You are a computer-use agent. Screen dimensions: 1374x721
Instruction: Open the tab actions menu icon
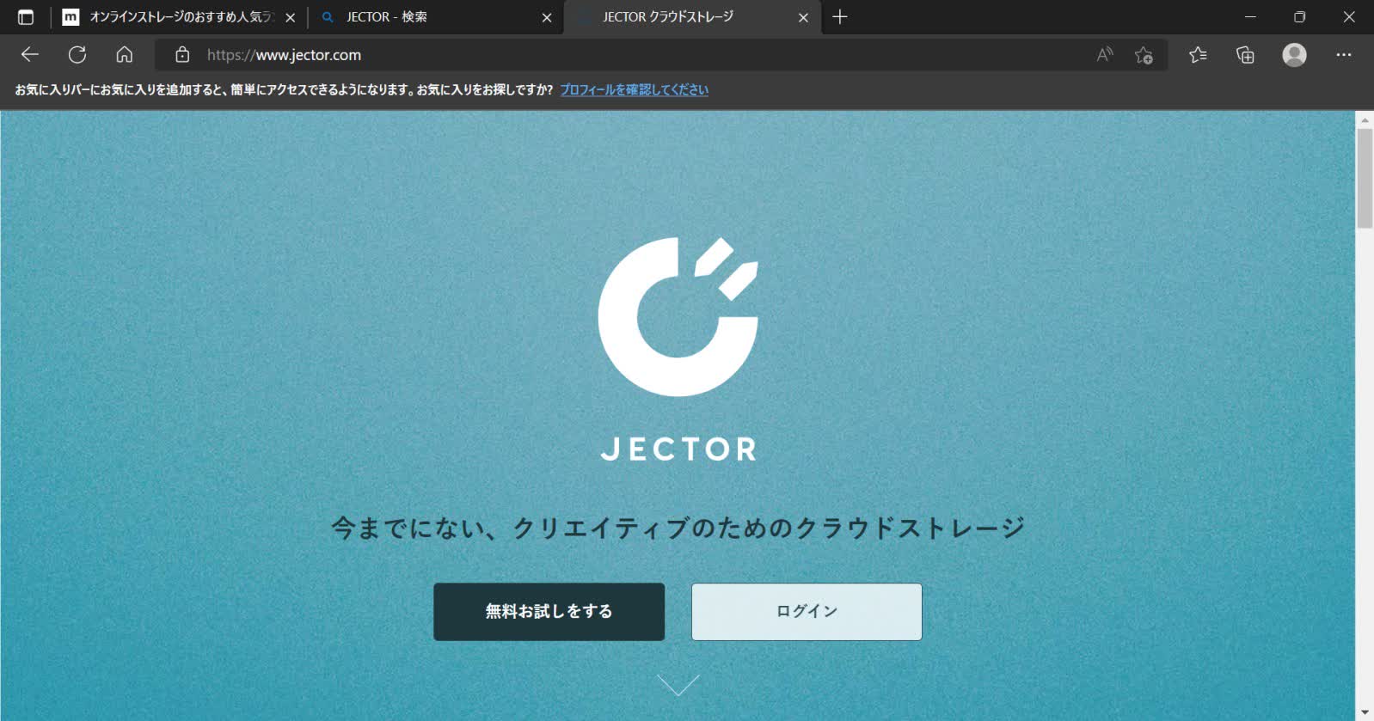pos(26,17)
